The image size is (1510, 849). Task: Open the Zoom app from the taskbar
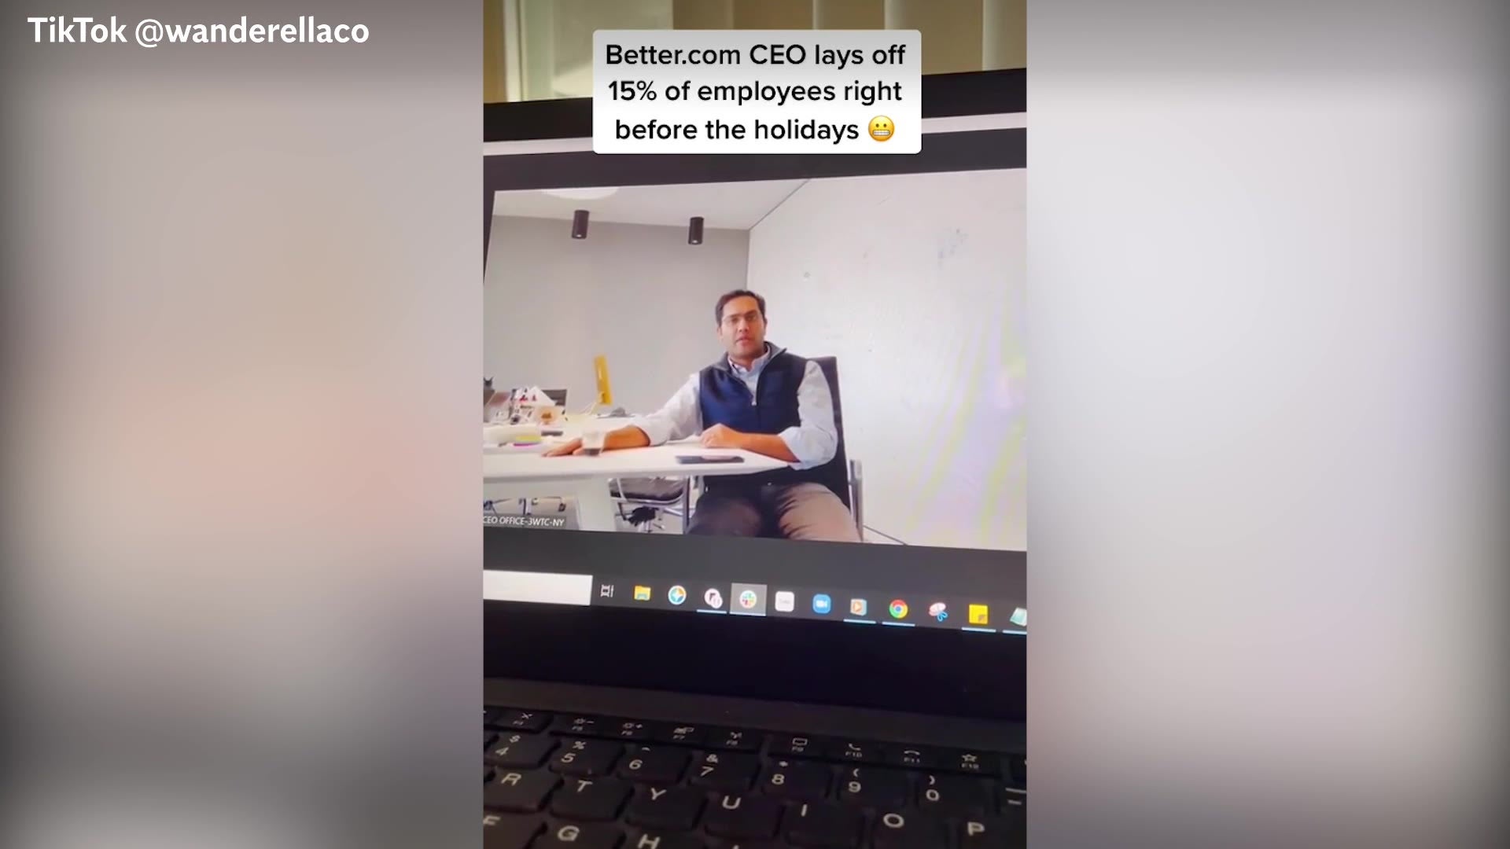[x=821, y=604]
